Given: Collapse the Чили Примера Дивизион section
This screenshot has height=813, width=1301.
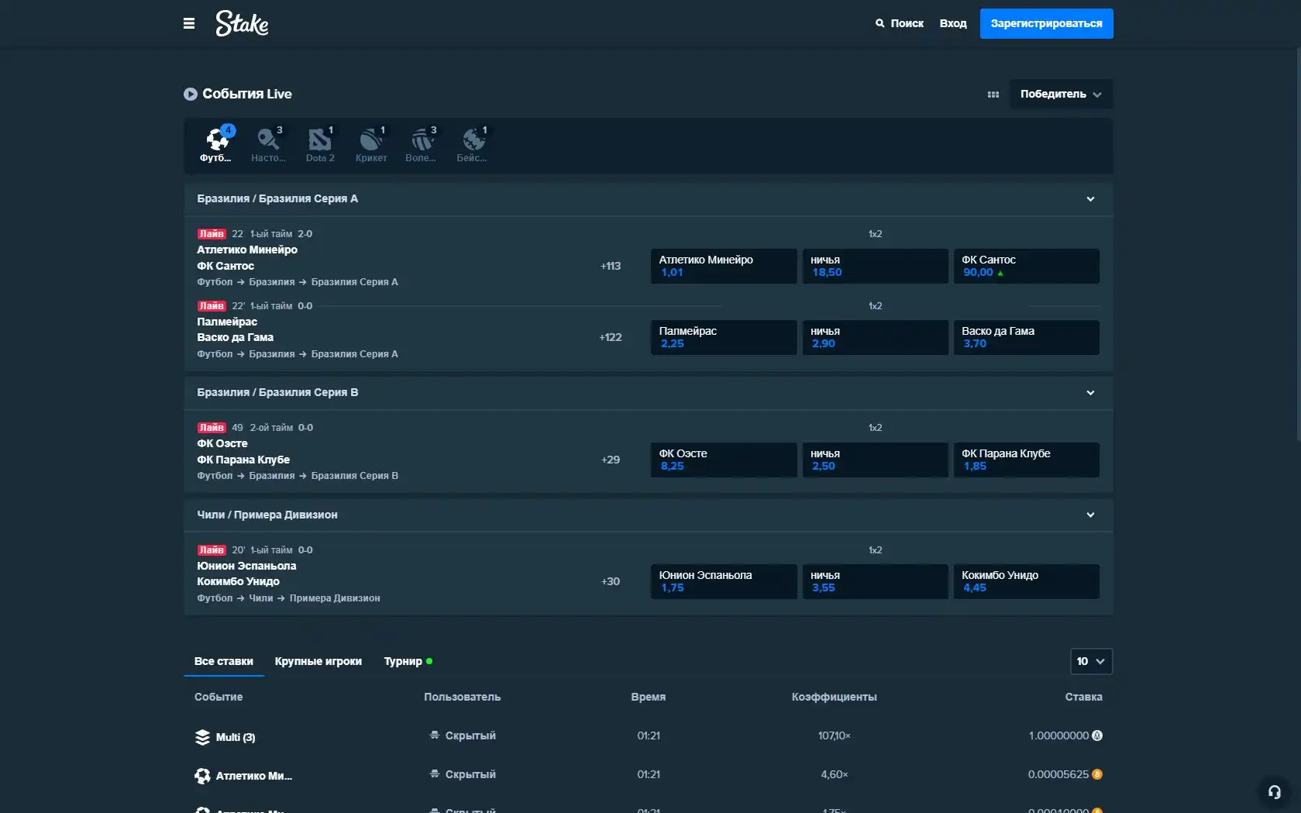Looking at the screenshot, I should point(1090,515).
